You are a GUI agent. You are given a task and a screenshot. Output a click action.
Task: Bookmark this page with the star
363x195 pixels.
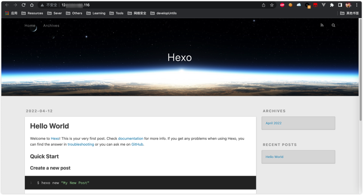272,5
